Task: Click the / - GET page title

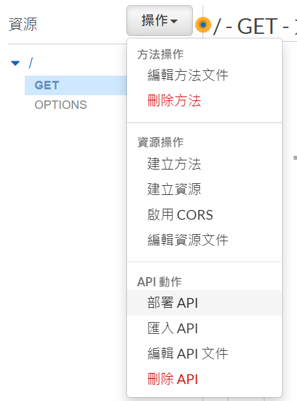Action: pos(255,26)
